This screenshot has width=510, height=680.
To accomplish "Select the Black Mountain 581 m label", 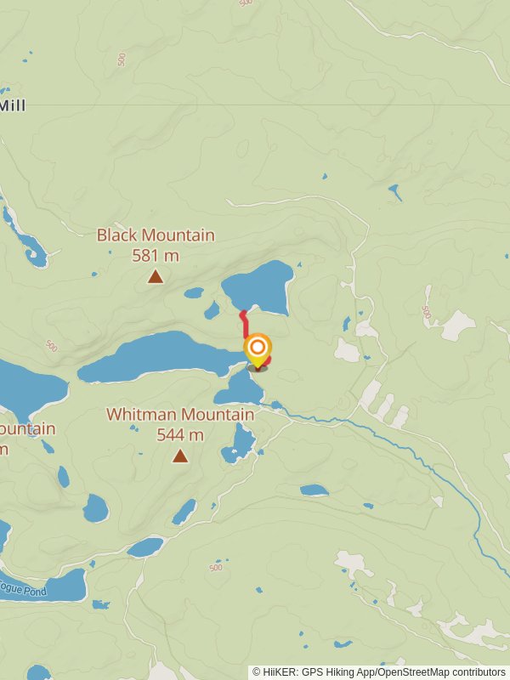I will pyautogui.click(x=156, y=245).
